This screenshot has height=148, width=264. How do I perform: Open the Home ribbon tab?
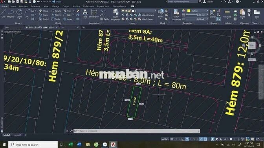tap(4, 6)
